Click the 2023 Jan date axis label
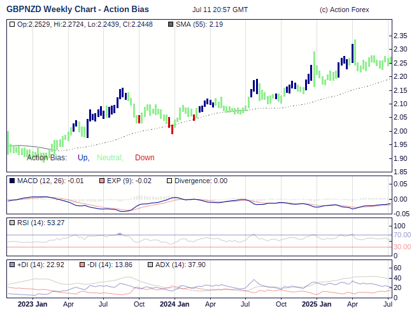This screenshot has width=414, height=311. pyautogui.click(x=32, y=304)
